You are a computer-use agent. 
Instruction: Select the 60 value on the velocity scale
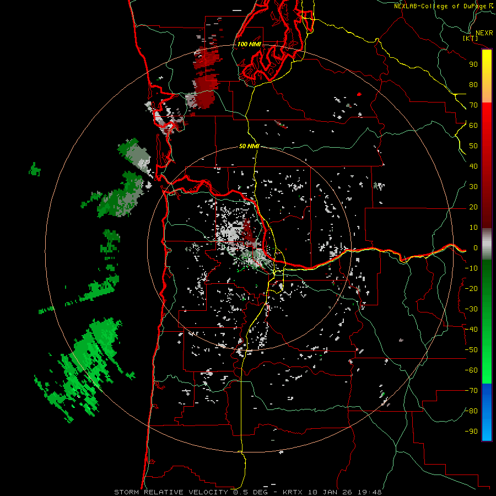pyautogui.click(x=473, y=126)
